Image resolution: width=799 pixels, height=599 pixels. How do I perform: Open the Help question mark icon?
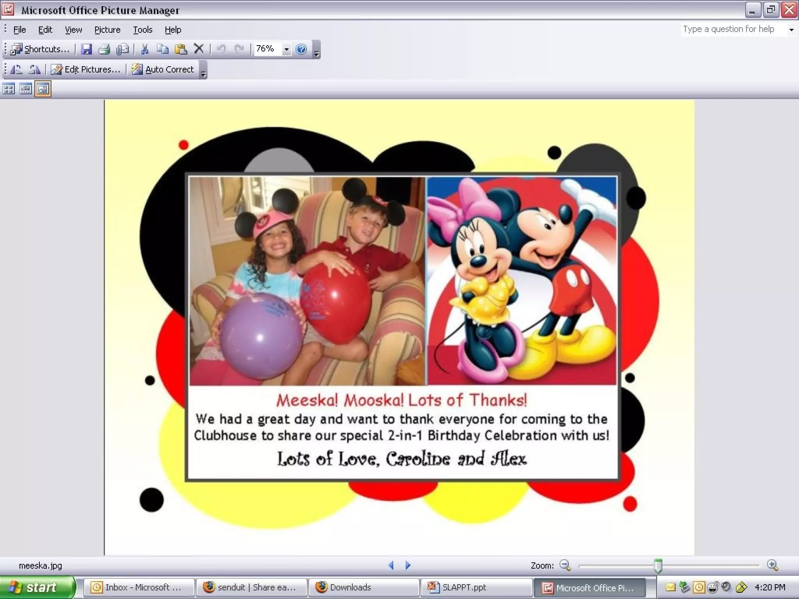point(301,49)
